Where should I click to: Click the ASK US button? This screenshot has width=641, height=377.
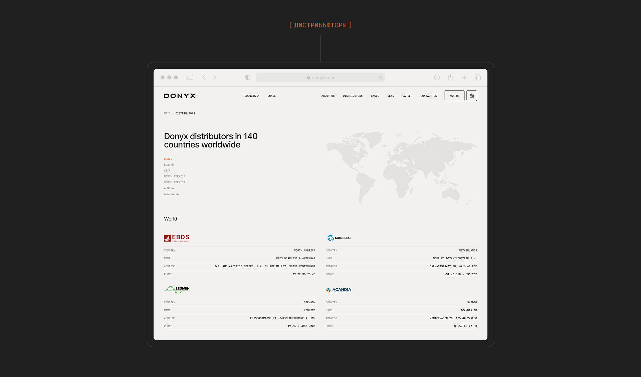coord(454,96)
